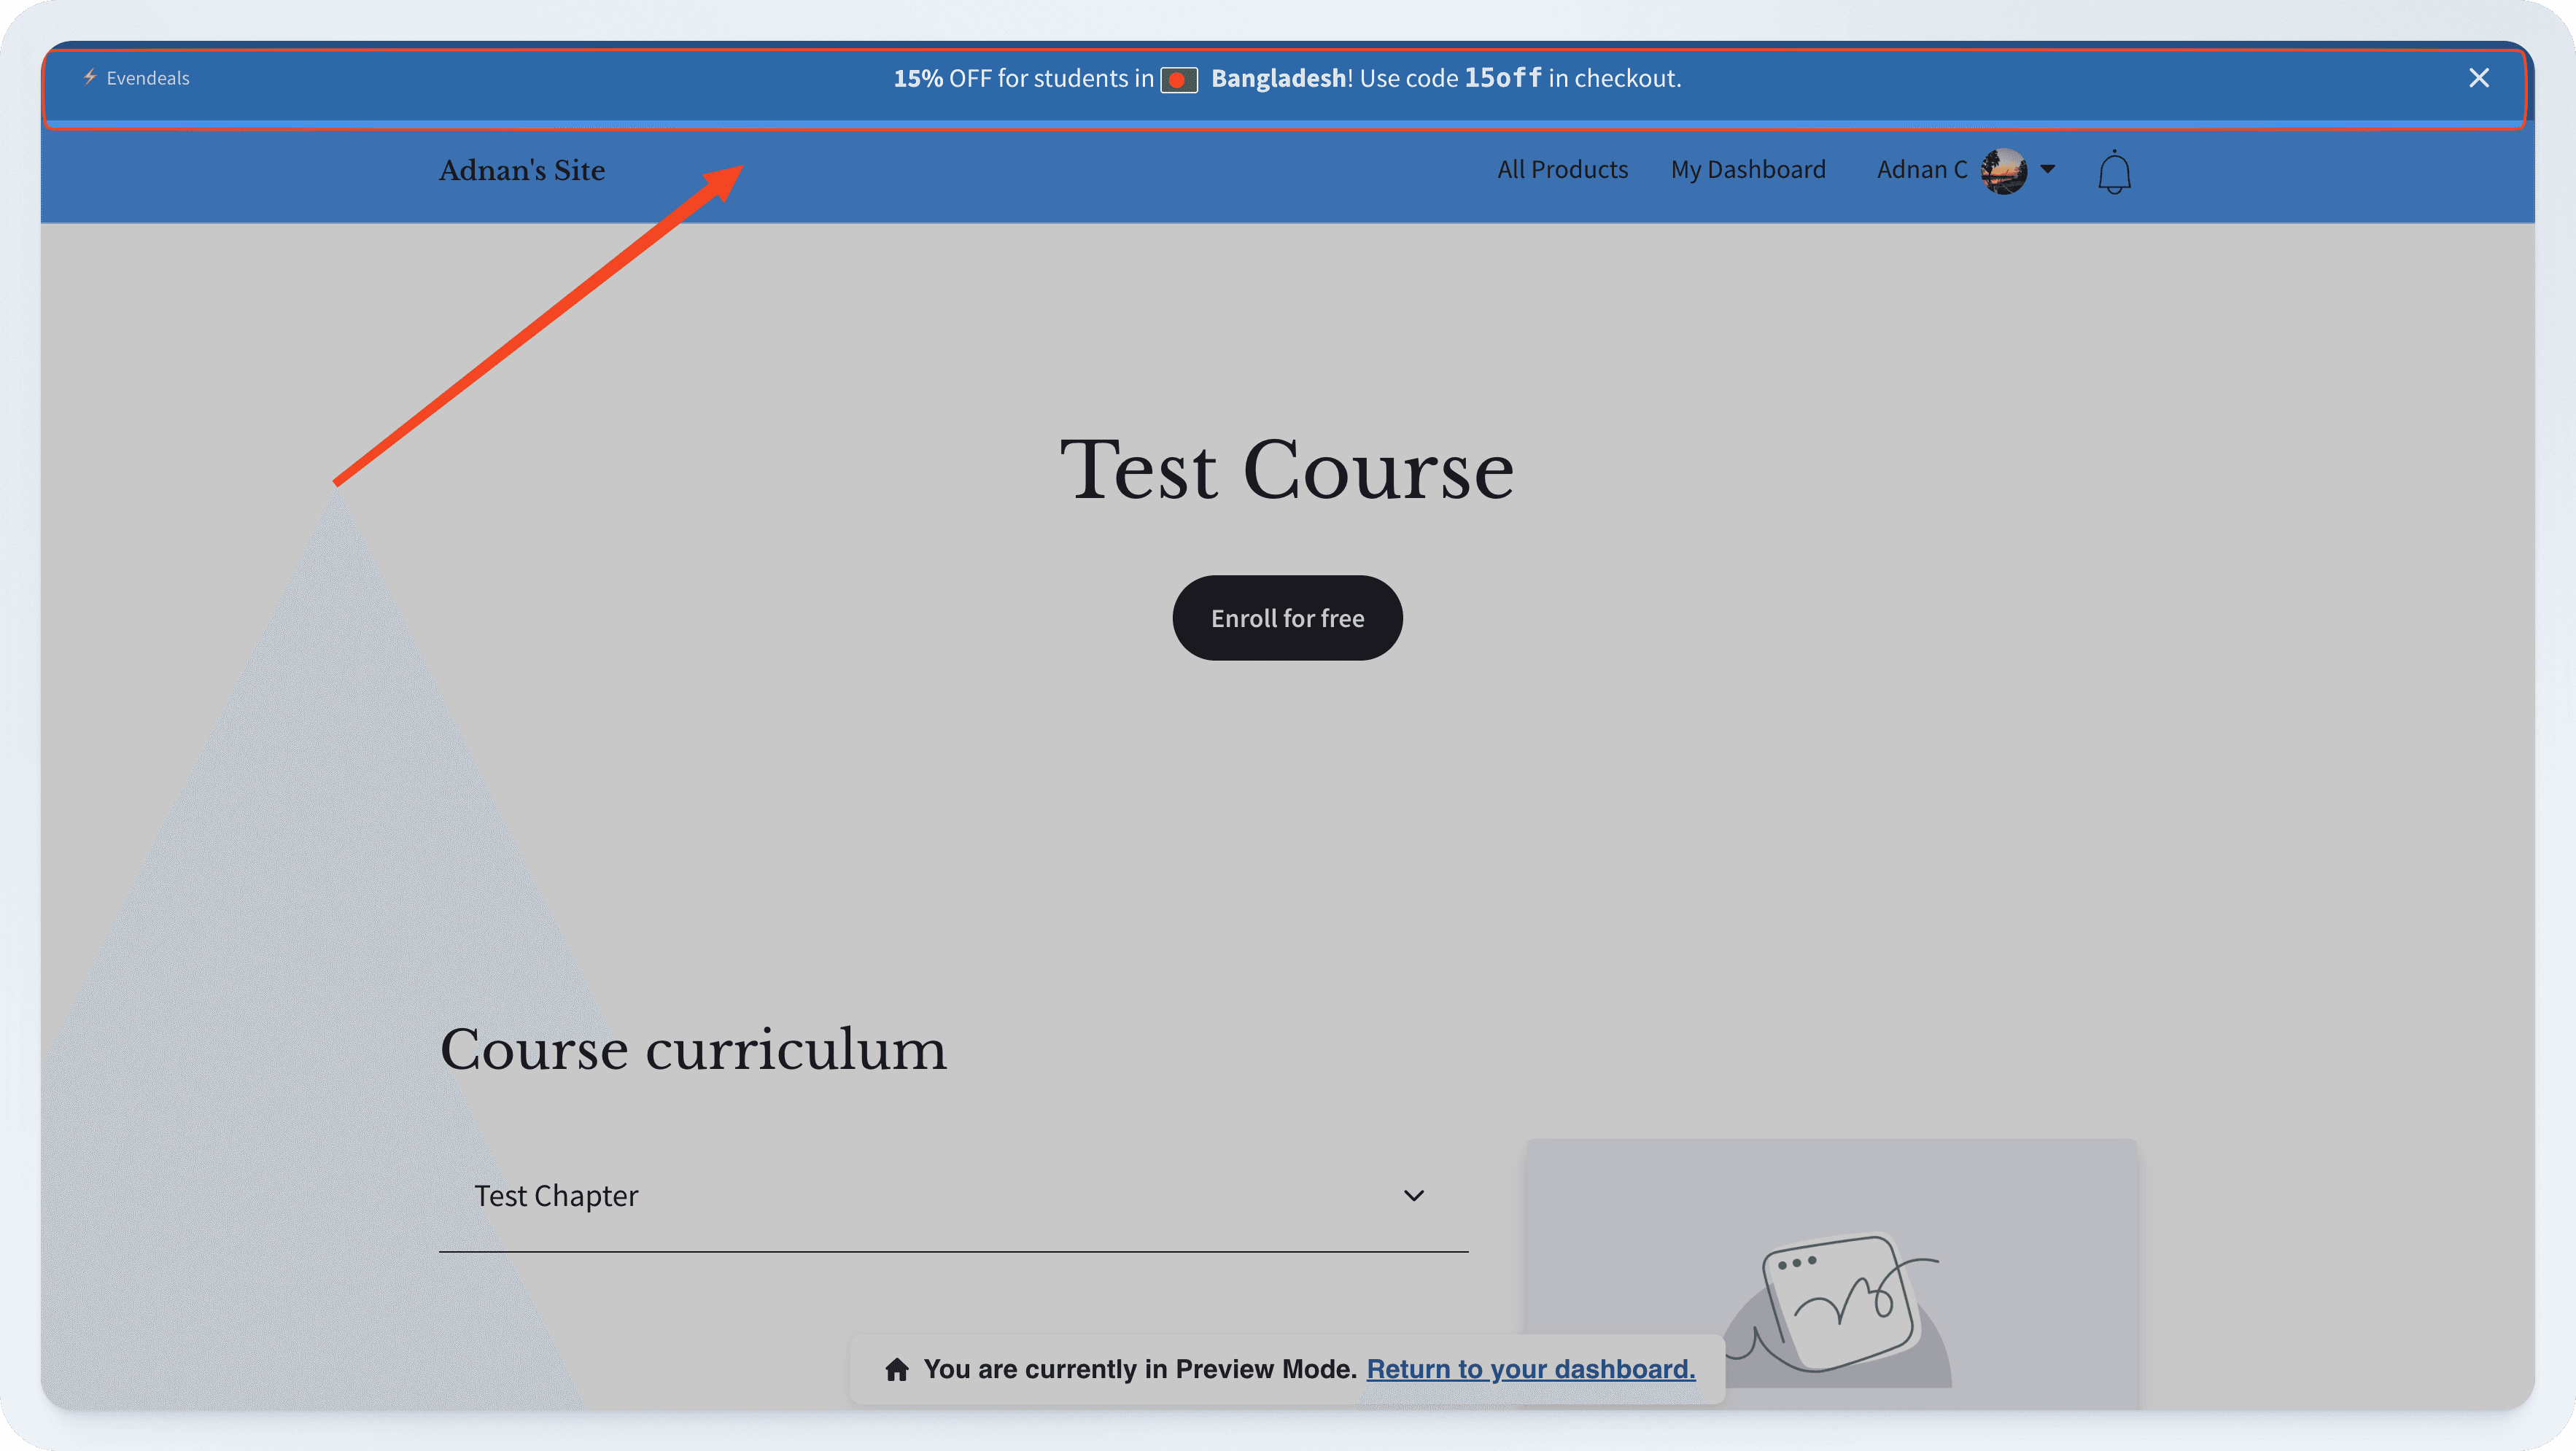The width and height of the screenshot is (2576, 1451).
Task: Click the Adnan's Site home link
Action: 521,170
